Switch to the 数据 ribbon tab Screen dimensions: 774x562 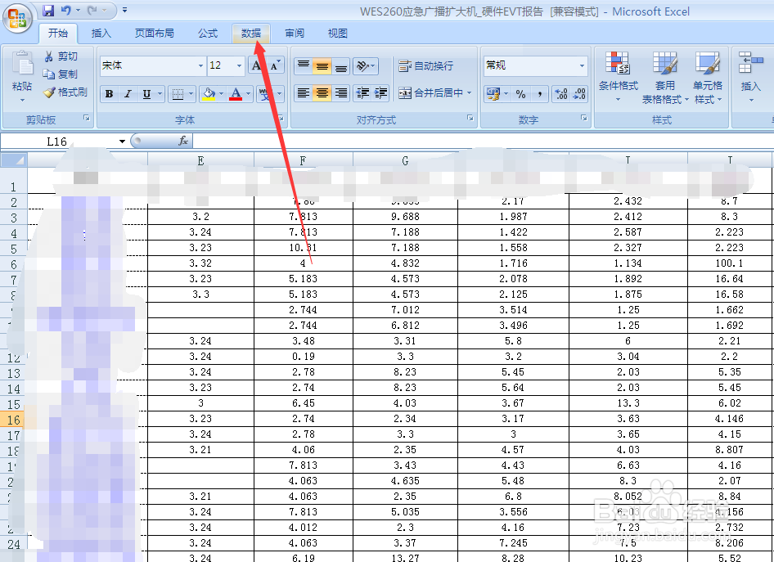pyautogui.click(x=250, y=34)
